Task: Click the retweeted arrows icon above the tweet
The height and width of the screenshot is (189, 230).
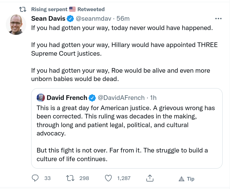Action: [x=23, y=9]
